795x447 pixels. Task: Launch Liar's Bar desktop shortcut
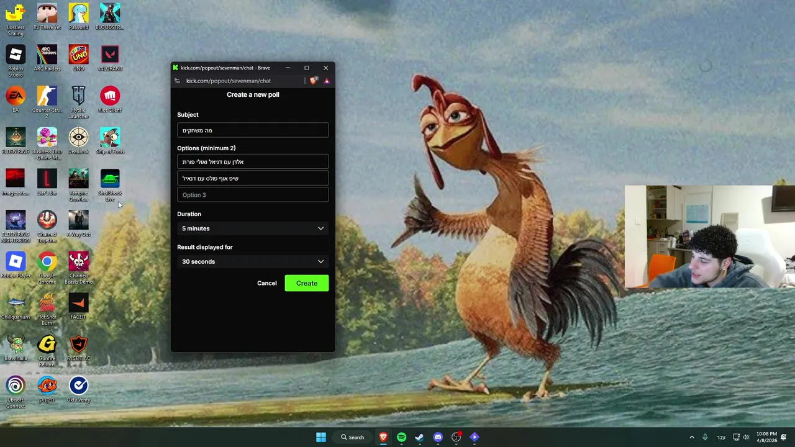pos(47,183)
